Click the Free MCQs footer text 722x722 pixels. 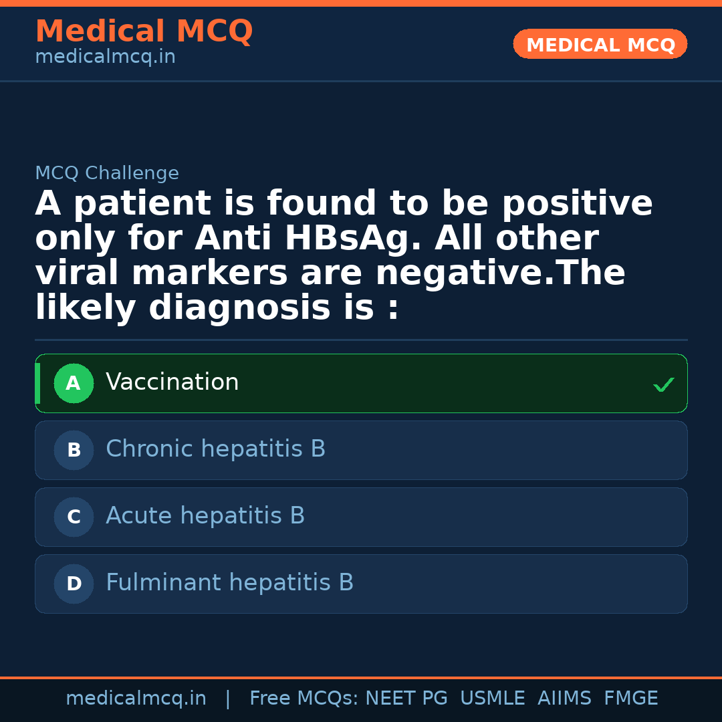(304, 699)
